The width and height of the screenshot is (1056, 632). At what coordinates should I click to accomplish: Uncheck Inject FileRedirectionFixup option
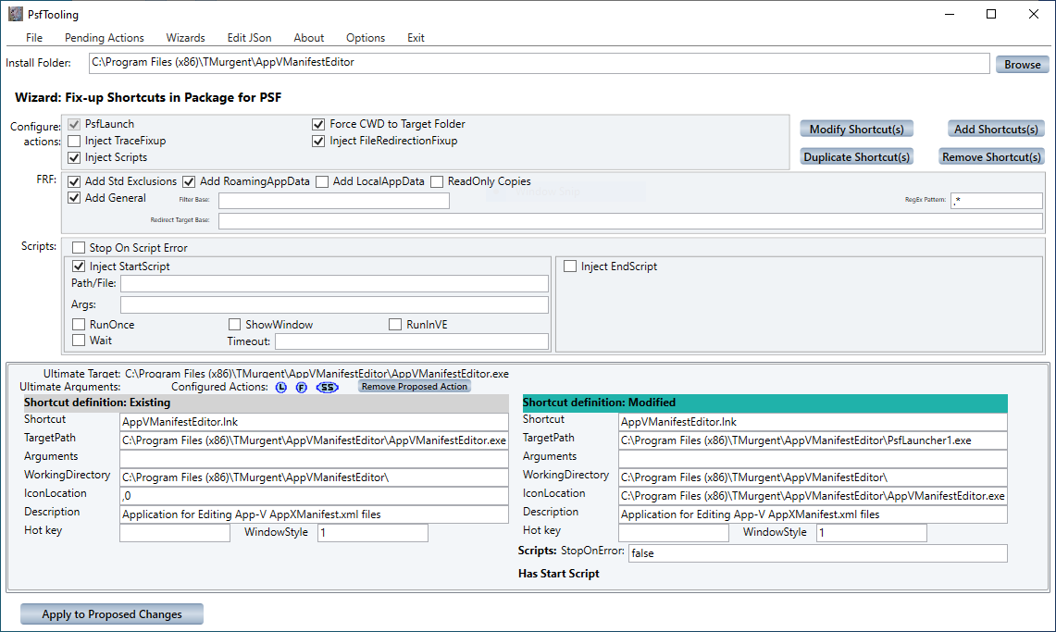tap(318, 141)
